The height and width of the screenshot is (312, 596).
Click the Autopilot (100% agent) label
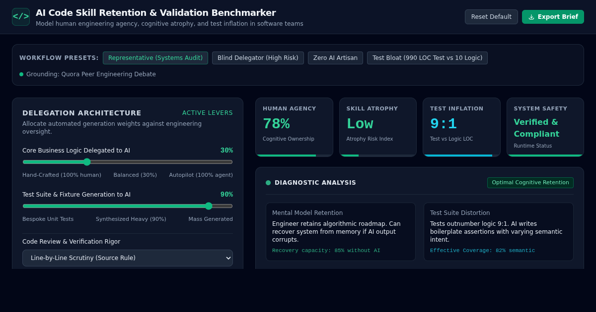(x=201, y=175)
